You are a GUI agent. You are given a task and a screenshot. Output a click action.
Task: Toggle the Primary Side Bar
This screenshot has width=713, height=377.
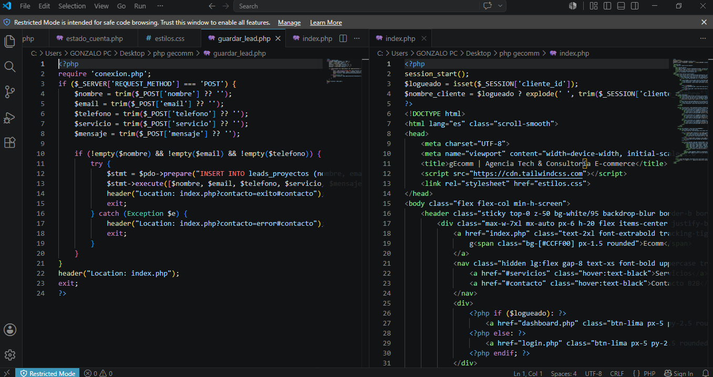pyautogui.click(x=607, y=6)
